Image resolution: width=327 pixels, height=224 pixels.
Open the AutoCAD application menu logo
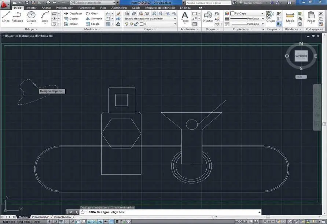(x=5, y=4)
